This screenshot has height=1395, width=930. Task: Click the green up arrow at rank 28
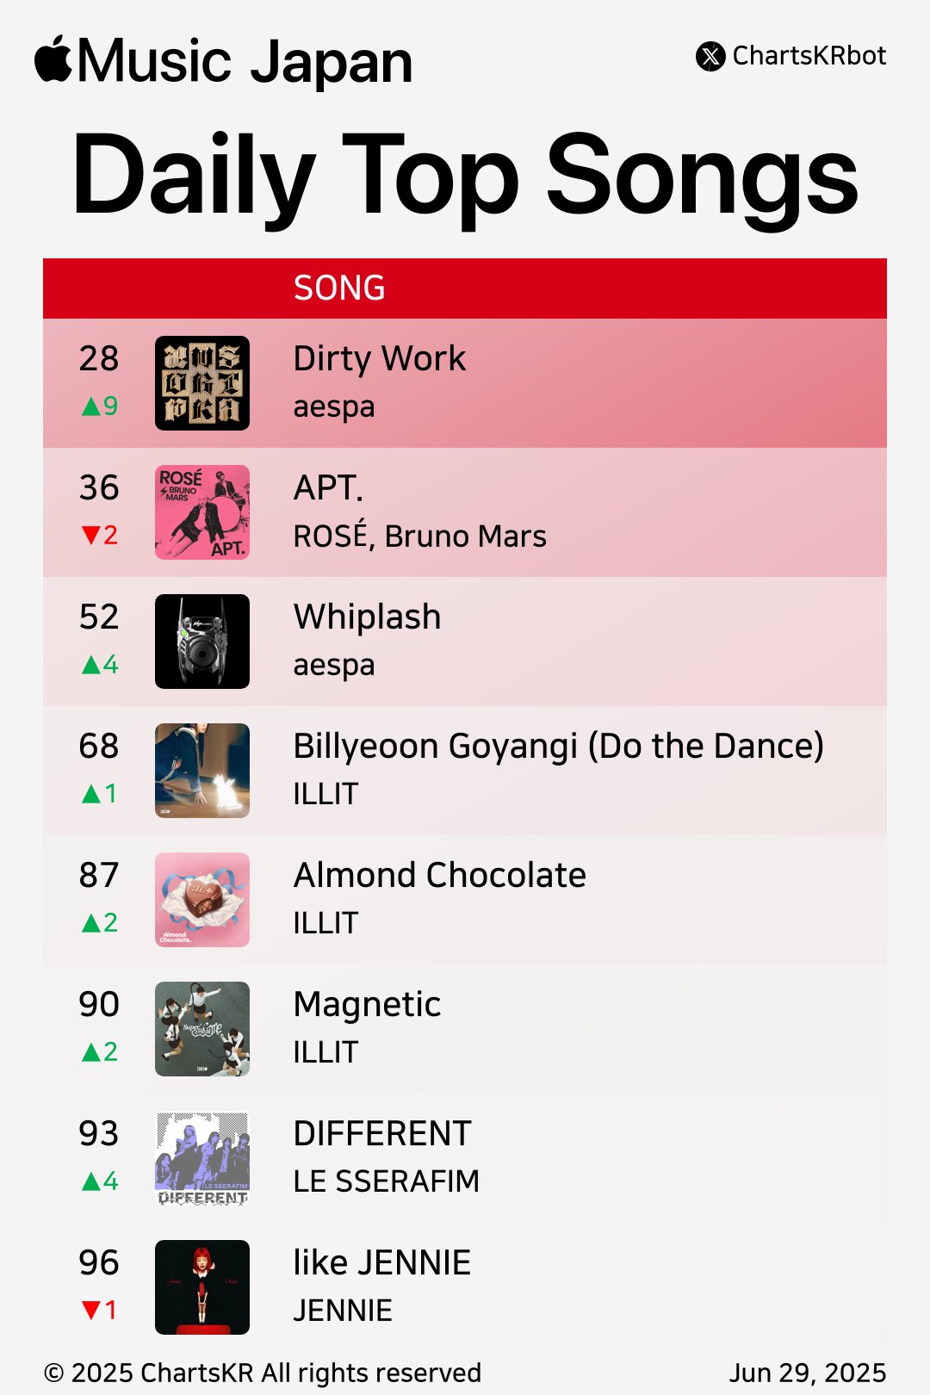[x=91, y=406]
